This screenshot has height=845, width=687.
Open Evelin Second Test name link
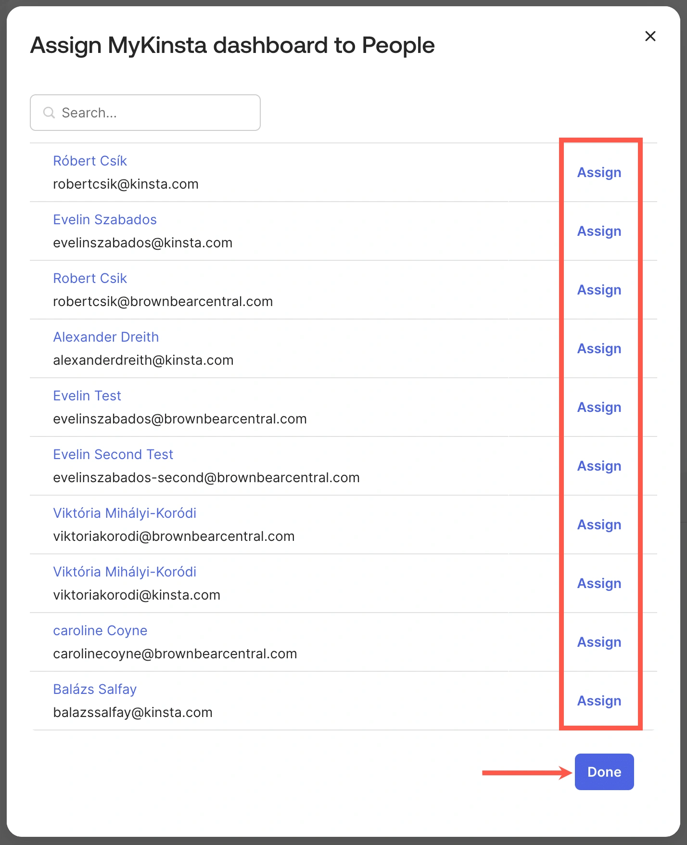click(x=113, y=454)
